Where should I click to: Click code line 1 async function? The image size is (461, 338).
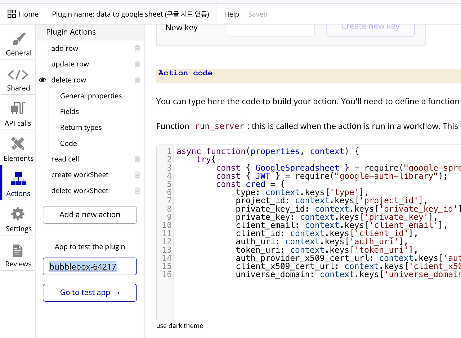pyautogui.click(x=267, y=151)
